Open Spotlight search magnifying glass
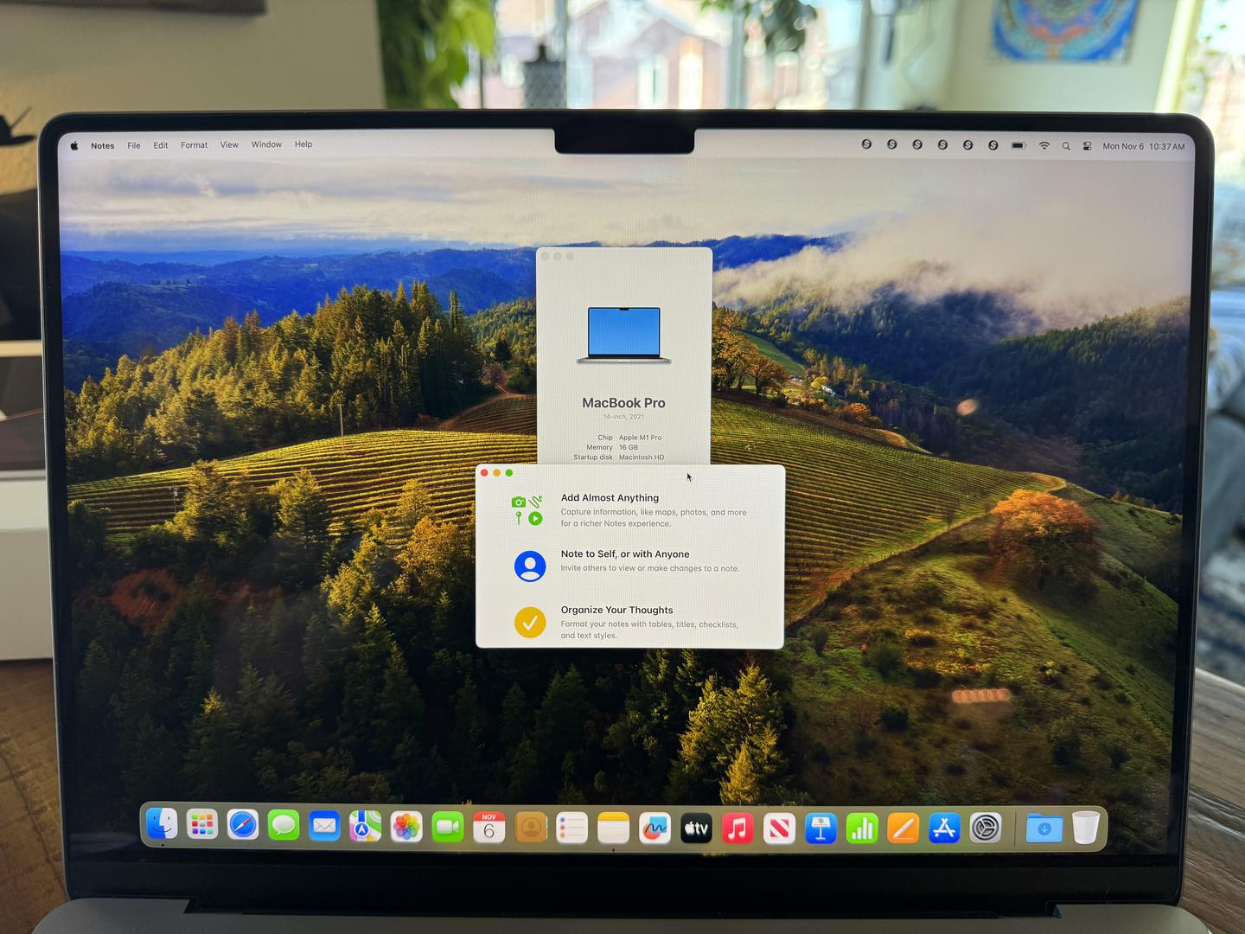The image size is (1245, 934). click(1066, 146)
